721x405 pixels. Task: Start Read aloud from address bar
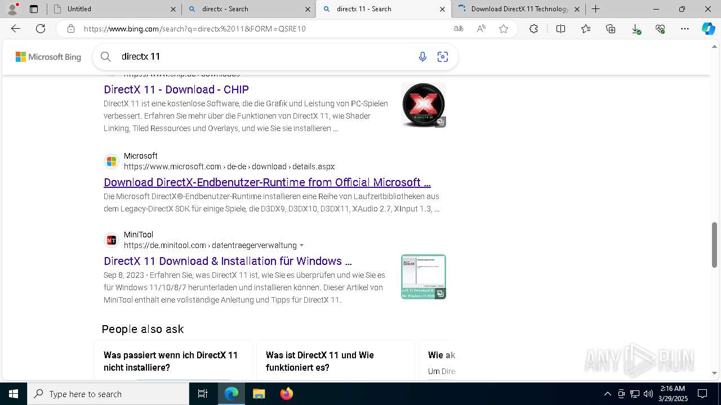click(481, 29)
